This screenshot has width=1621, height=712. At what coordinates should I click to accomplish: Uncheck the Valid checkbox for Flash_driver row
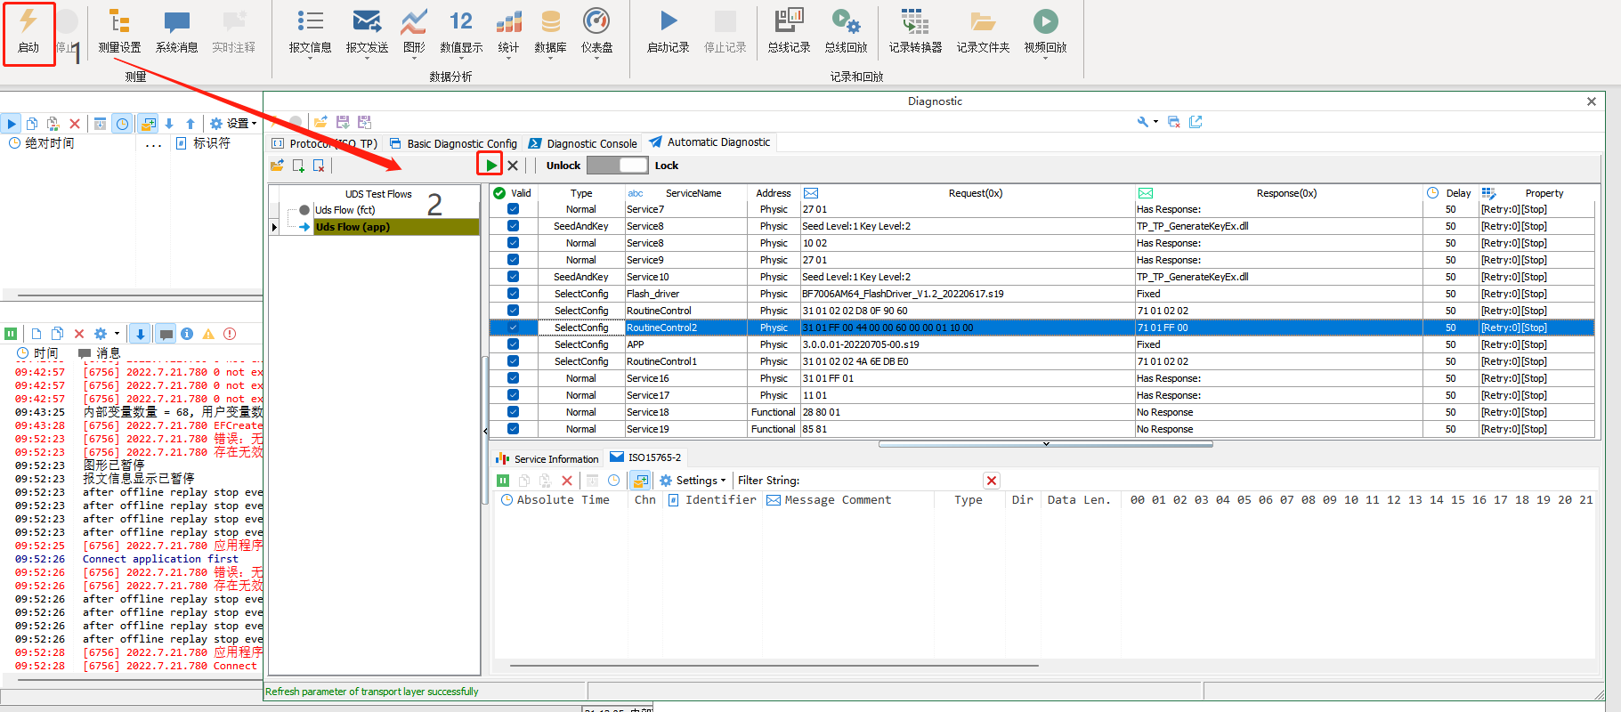click(x=513, y=294)
